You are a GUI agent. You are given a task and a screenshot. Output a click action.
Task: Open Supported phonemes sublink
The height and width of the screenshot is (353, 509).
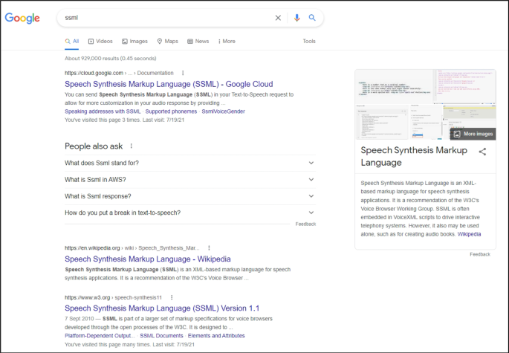[171, 111]
